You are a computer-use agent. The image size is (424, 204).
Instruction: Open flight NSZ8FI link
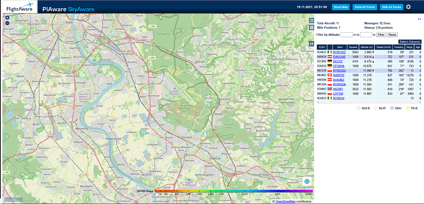pos(338,89)
